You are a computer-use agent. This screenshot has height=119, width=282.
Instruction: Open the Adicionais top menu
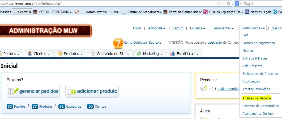tap(157, 28)
